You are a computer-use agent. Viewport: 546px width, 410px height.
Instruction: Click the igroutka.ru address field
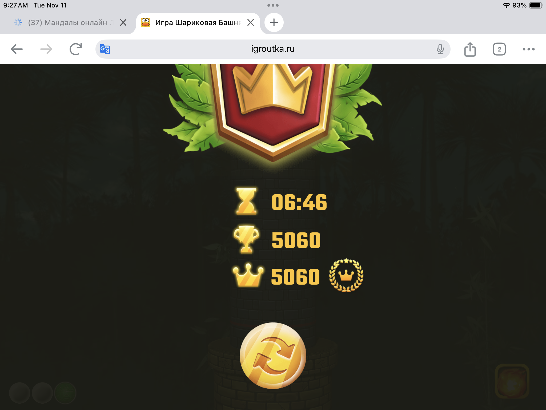tap(273, 49)
